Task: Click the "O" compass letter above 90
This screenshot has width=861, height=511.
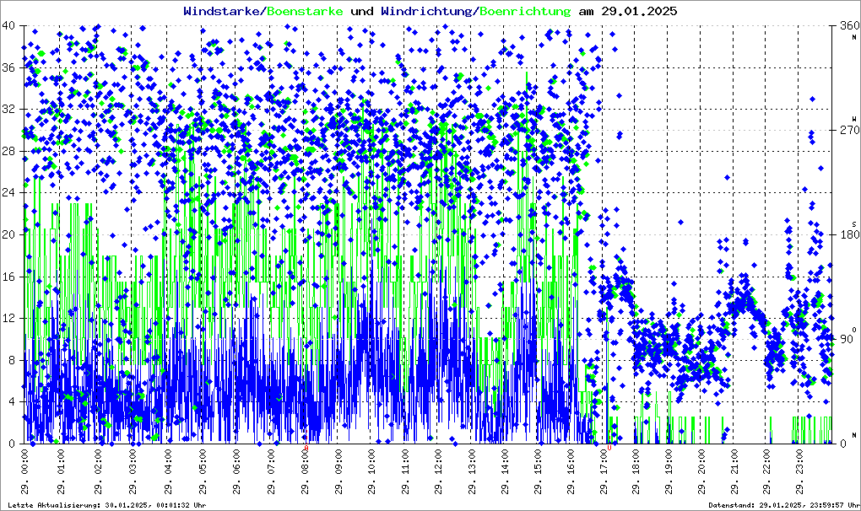Action: click(x=854, y=330)
